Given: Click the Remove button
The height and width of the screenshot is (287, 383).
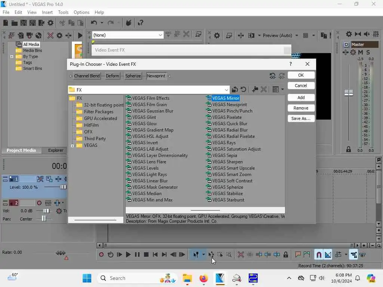Looking at the screenshot, I should click(301, 108).
